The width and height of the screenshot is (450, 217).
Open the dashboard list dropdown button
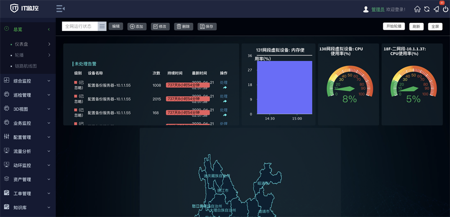[102, 27]
